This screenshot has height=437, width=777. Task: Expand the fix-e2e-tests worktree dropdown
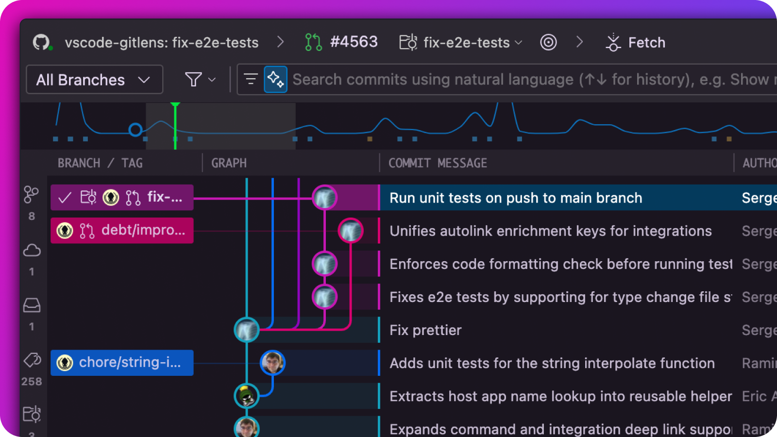pos(518,42)
